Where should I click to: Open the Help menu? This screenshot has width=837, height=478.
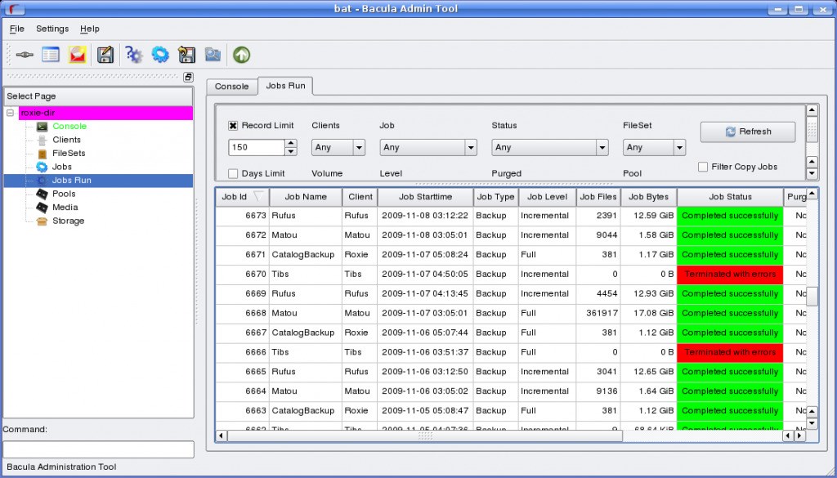[90, 29]
